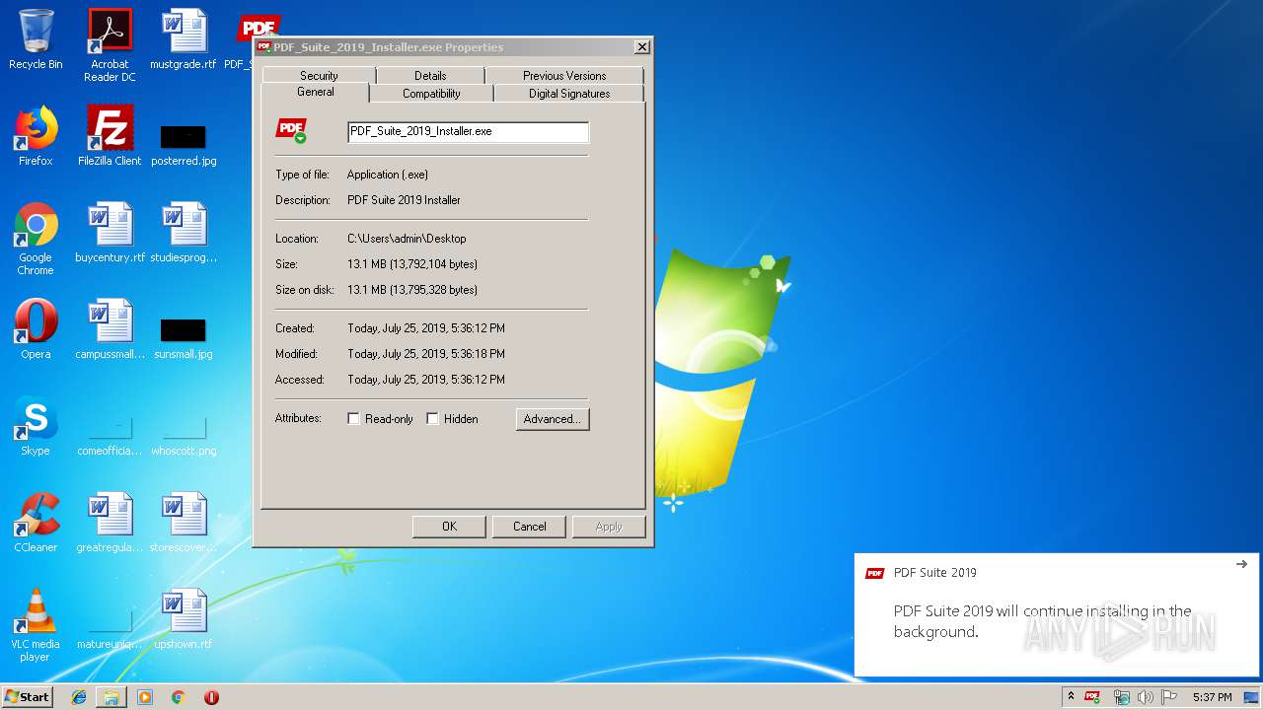Click the Advanced... attributes button
Viewport: 1263px width, 710px height.
click(x=553, y=419)
